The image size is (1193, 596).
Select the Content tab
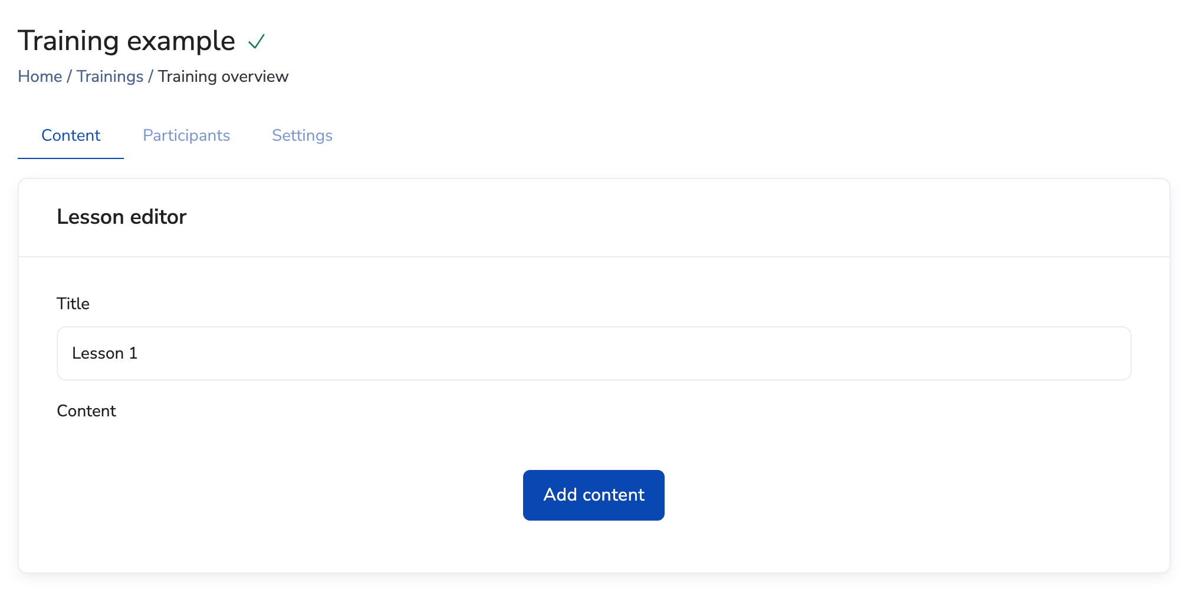[x=70, y=135]
